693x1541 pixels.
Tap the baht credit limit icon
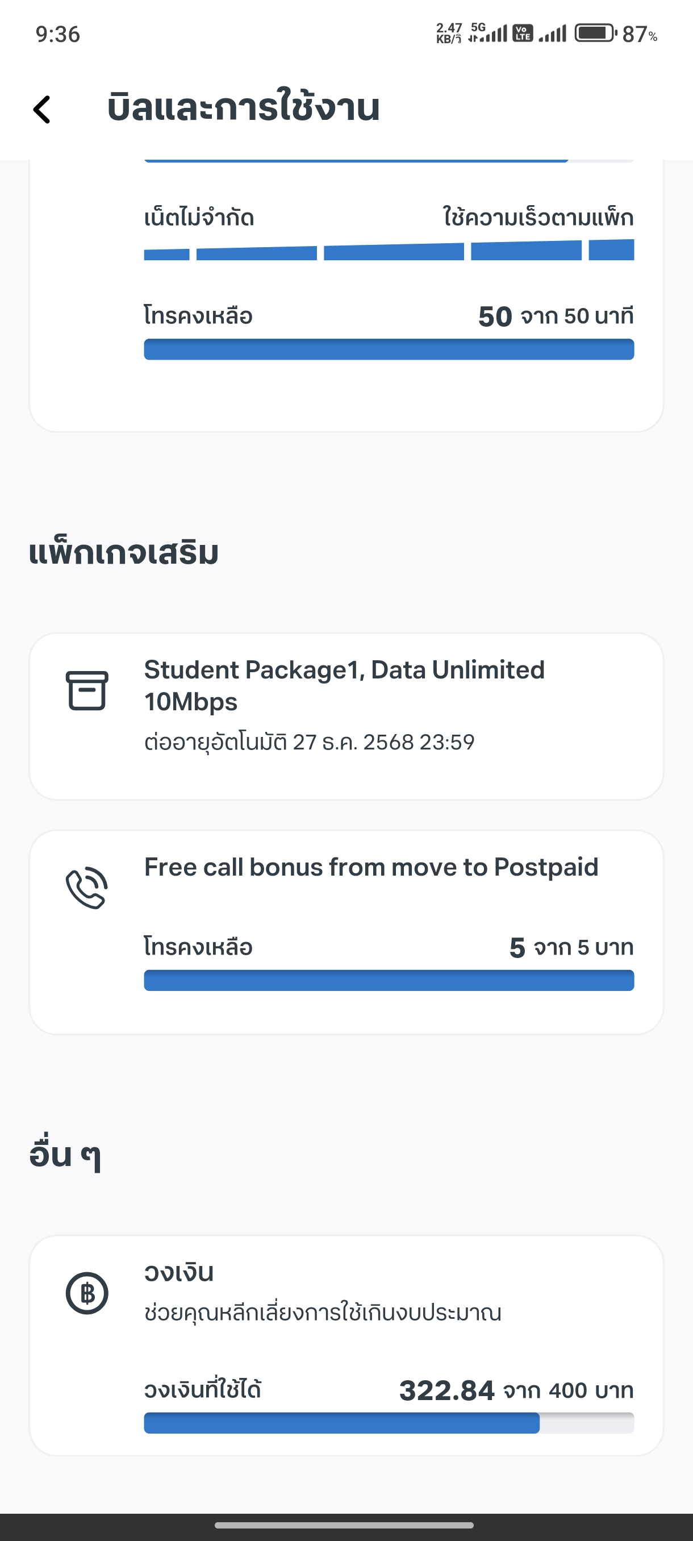point(87,1293)
